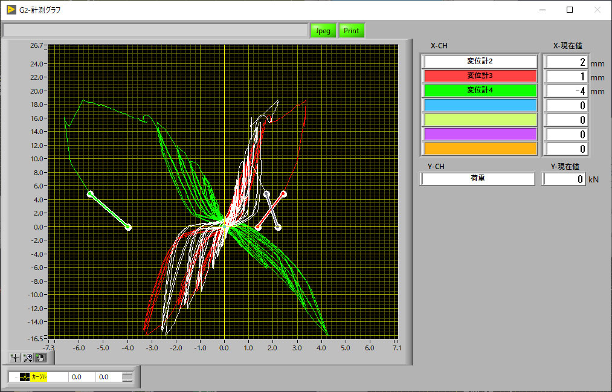612x392 pixels.
Task: Select the 変位計2 white channel
Action: tap(480, 62)
